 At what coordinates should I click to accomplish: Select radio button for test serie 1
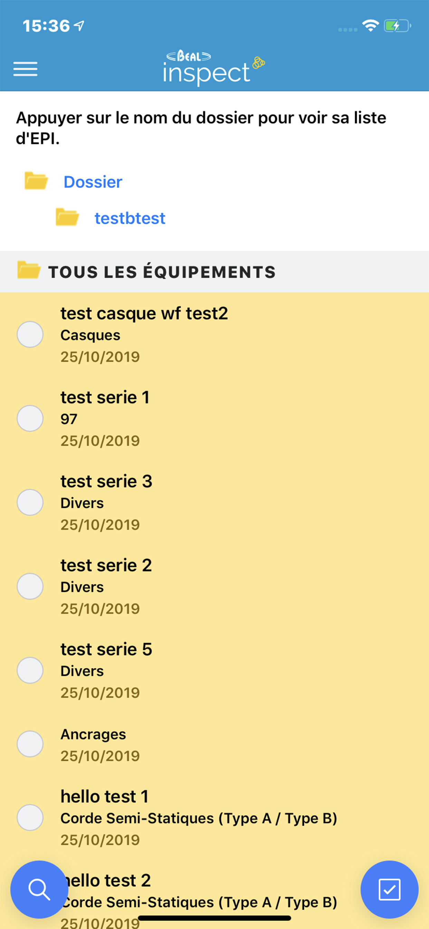30,418
